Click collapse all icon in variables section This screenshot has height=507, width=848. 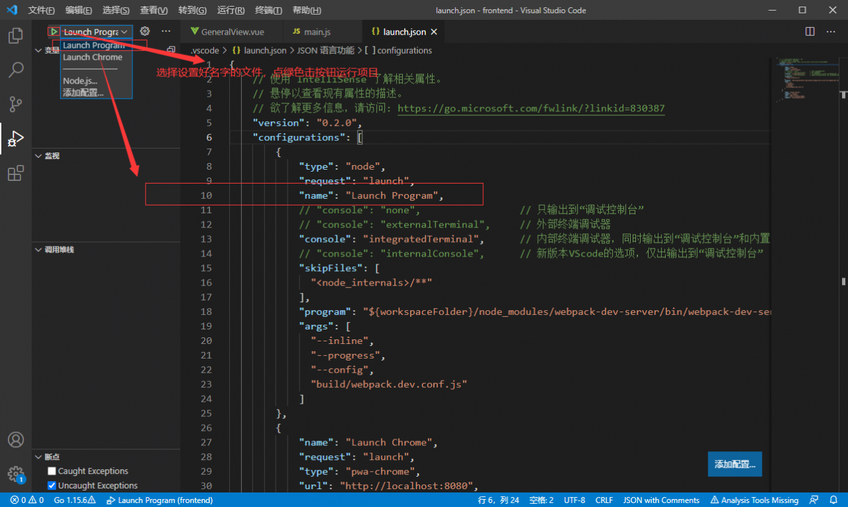click(x=171, y=50)
